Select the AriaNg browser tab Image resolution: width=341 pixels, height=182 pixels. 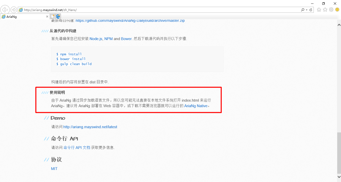pos(25,17)
